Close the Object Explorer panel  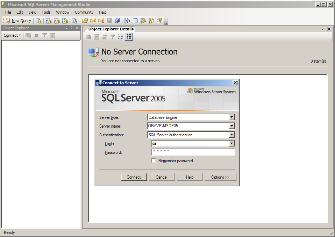click(x=77, y=28)
